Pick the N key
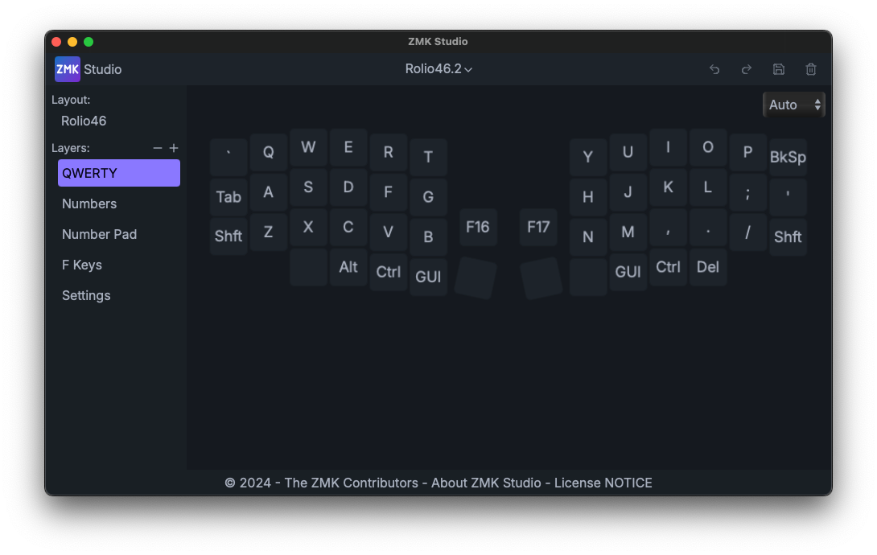 coord(588,237)
